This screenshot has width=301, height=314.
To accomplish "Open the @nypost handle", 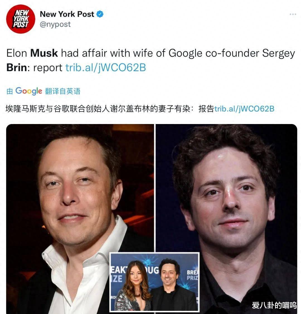I will [x=55, y=24].
